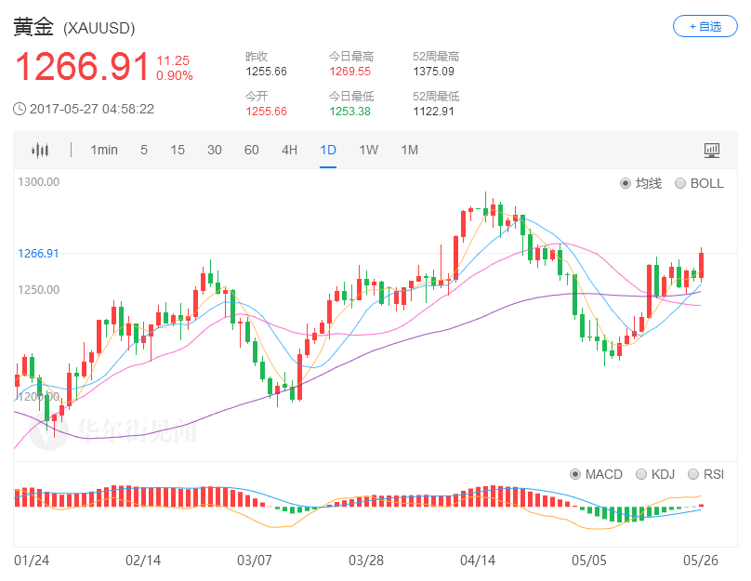The image size is (751, 581).
Task: Open the fullscreen chart monitor icon
Action: click(x=712, y=150)
